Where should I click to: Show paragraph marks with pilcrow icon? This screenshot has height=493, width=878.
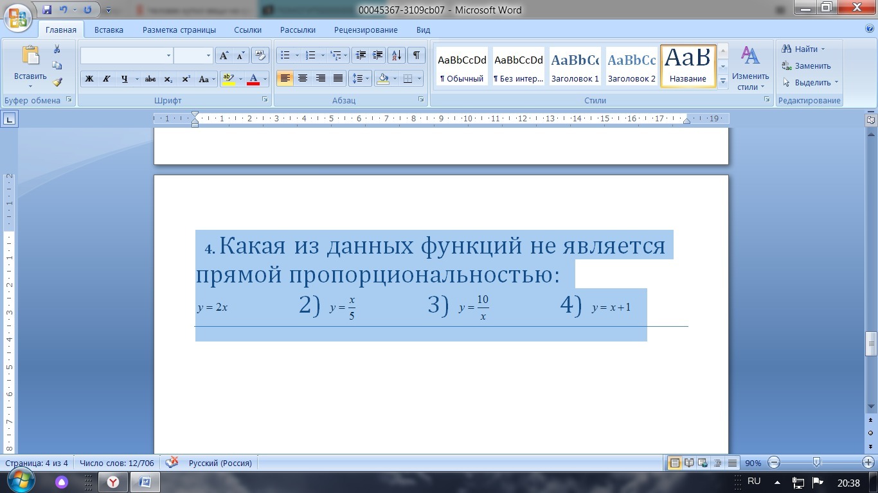click(x=417, y=55)
